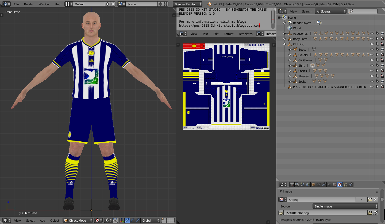Click the Templates menu in the text editor
The width and height of the screenshot is (385, 224).
pos(245,34)
